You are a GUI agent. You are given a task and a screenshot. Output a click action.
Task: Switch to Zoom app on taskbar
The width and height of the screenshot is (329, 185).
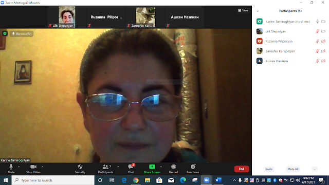coord(207,180)
